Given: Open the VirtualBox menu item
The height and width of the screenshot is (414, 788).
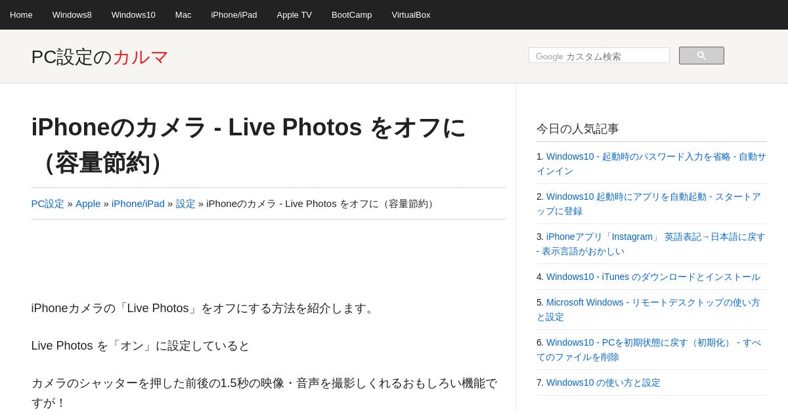Looking at the screenshot, I should click(x=411, y=14).
